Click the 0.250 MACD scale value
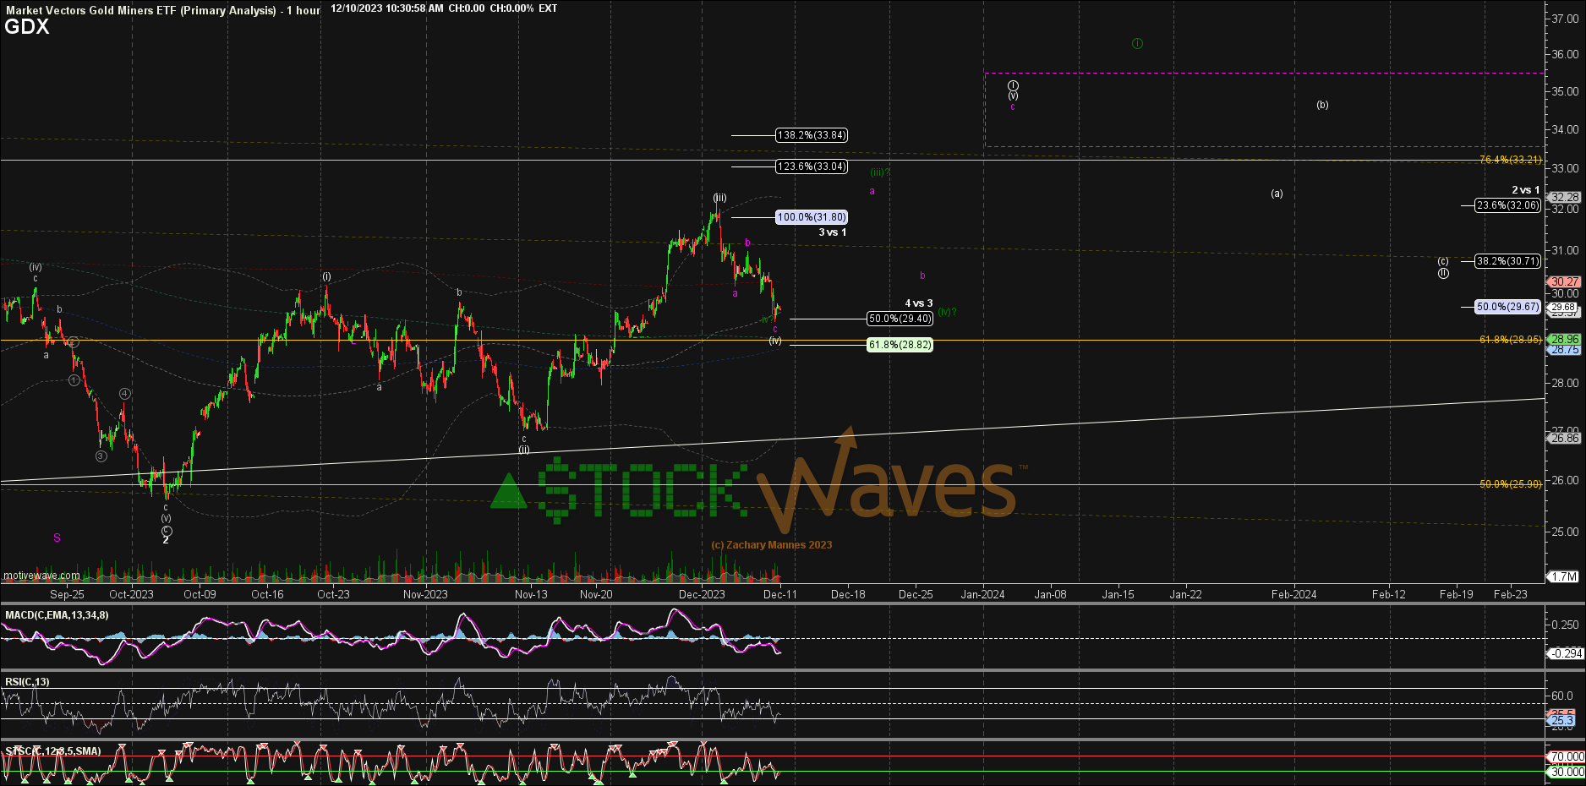Image resolution: width=1586 pixels, height=786 pixels. coord(1565,625)
